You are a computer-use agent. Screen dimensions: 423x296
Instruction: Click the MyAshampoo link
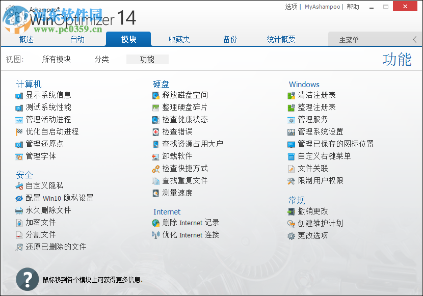pos(322,7)
